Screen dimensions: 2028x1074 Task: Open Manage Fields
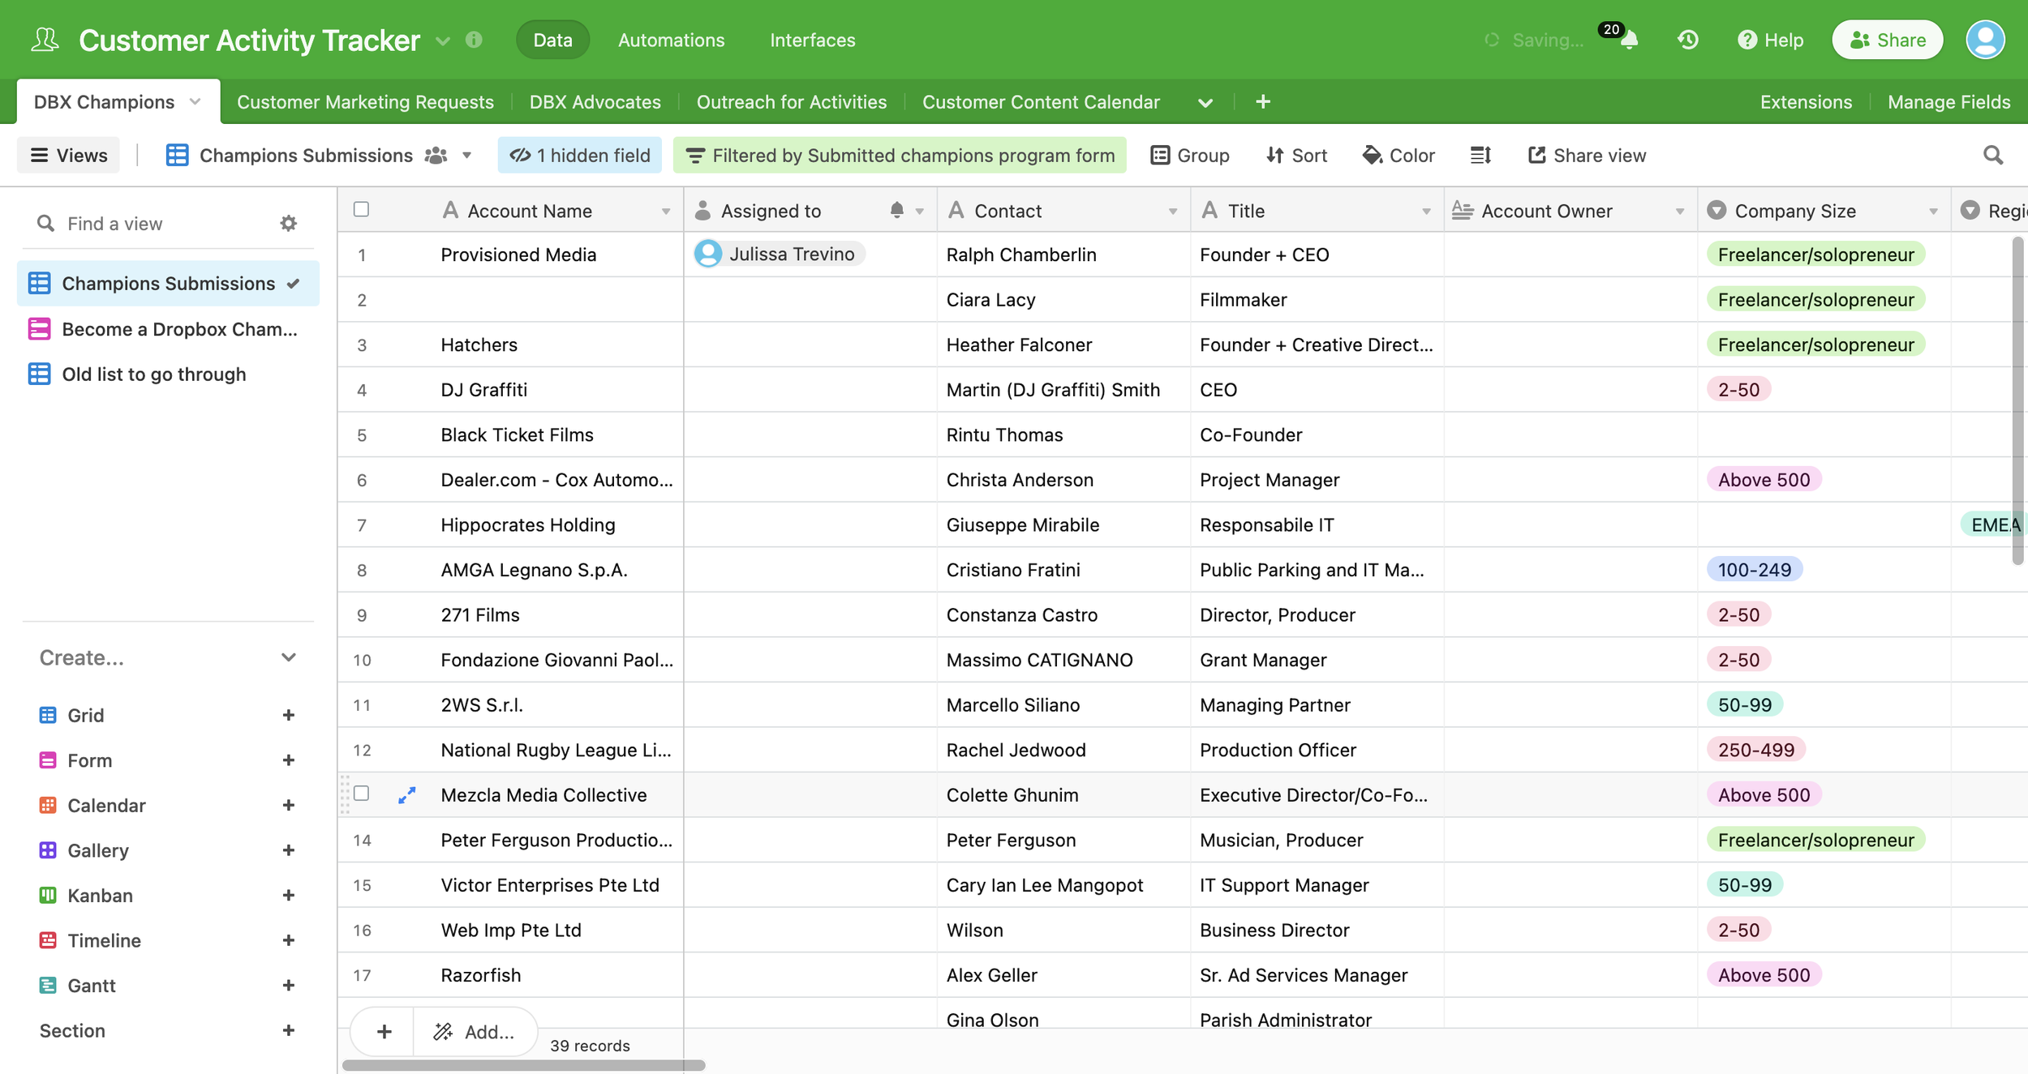(1949, 101)
